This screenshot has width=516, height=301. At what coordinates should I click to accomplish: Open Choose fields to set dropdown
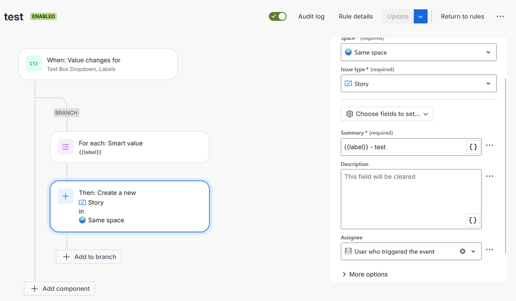[387, 113]
